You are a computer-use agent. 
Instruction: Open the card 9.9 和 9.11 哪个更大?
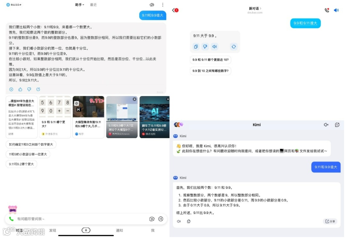point(55,117)
